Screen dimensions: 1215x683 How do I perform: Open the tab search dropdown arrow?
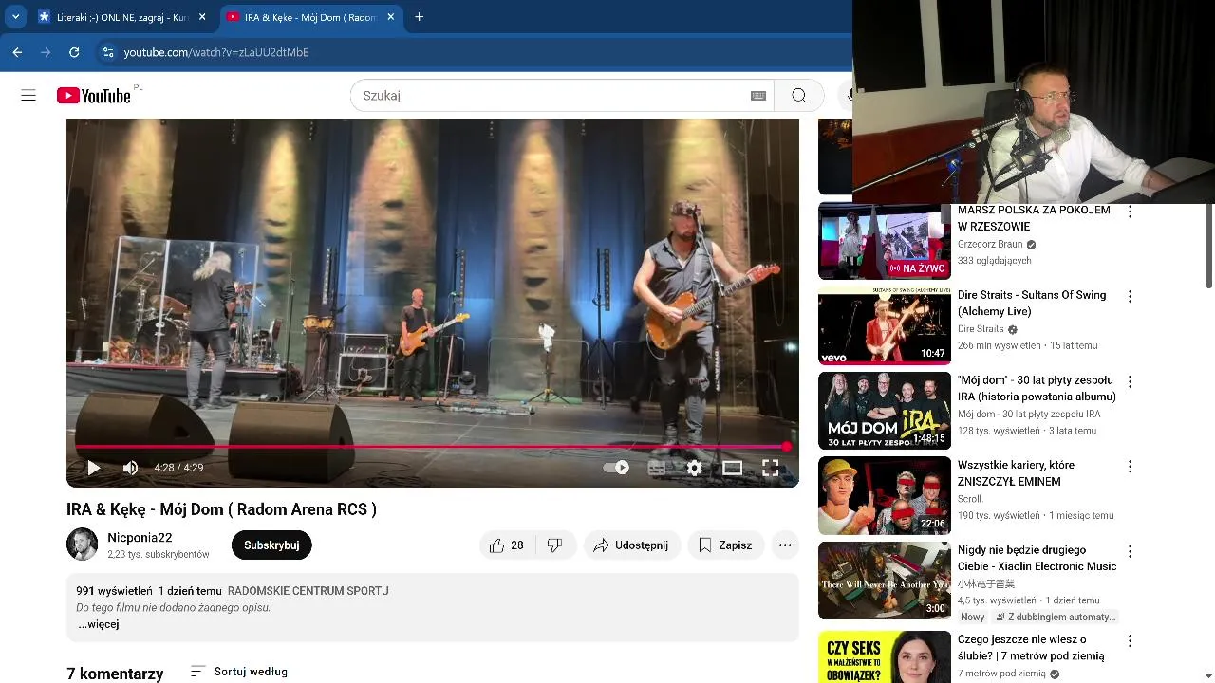tap(15, 17)
